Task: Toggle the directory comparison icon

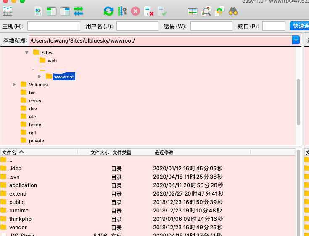Action: 206,11
